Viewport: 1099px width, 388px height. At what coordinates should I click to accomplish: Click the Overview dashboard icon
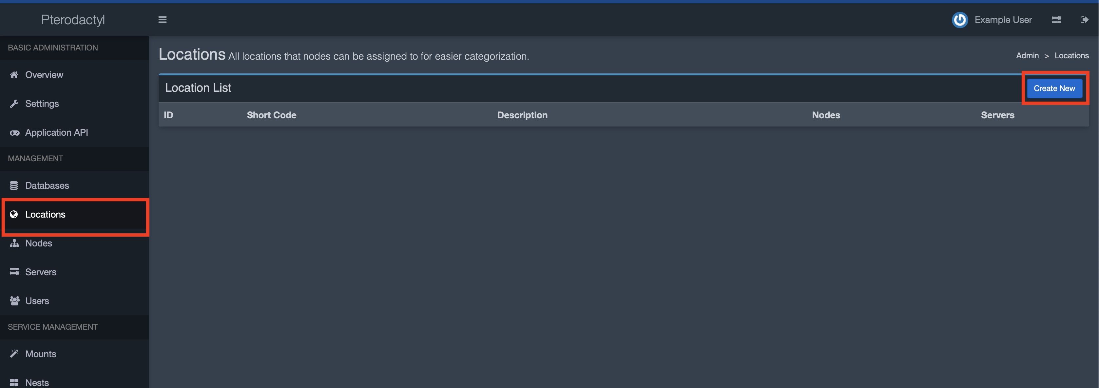(x=14, y=75)
